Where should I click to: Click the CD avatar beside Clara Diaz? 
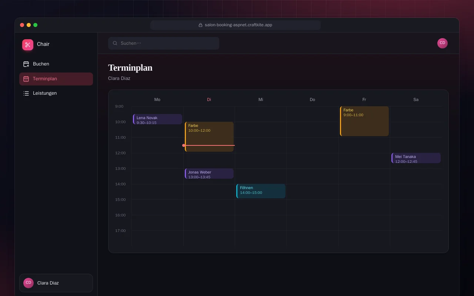29,283
